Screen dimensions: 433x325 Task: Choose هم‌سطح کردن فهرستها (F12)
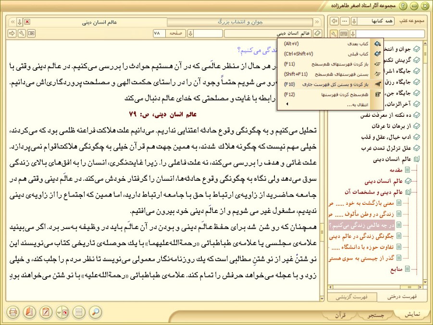point(330,95)
